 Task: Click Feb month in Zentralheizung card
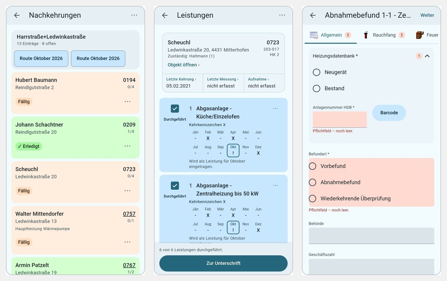(x=208, y=212)
